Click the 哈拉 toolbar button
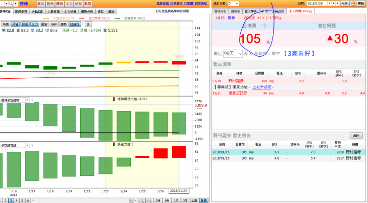Image resolution: width=368 pixels, height=203 pixels. point(78,4)
